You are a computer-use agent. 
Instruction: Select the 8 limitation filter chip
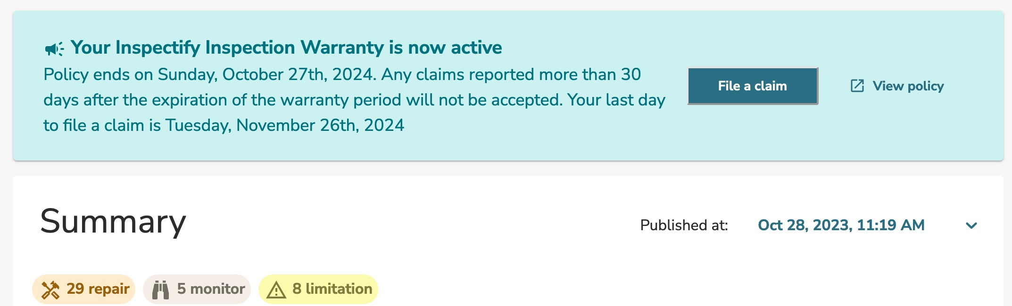click(x=318, y=289)
